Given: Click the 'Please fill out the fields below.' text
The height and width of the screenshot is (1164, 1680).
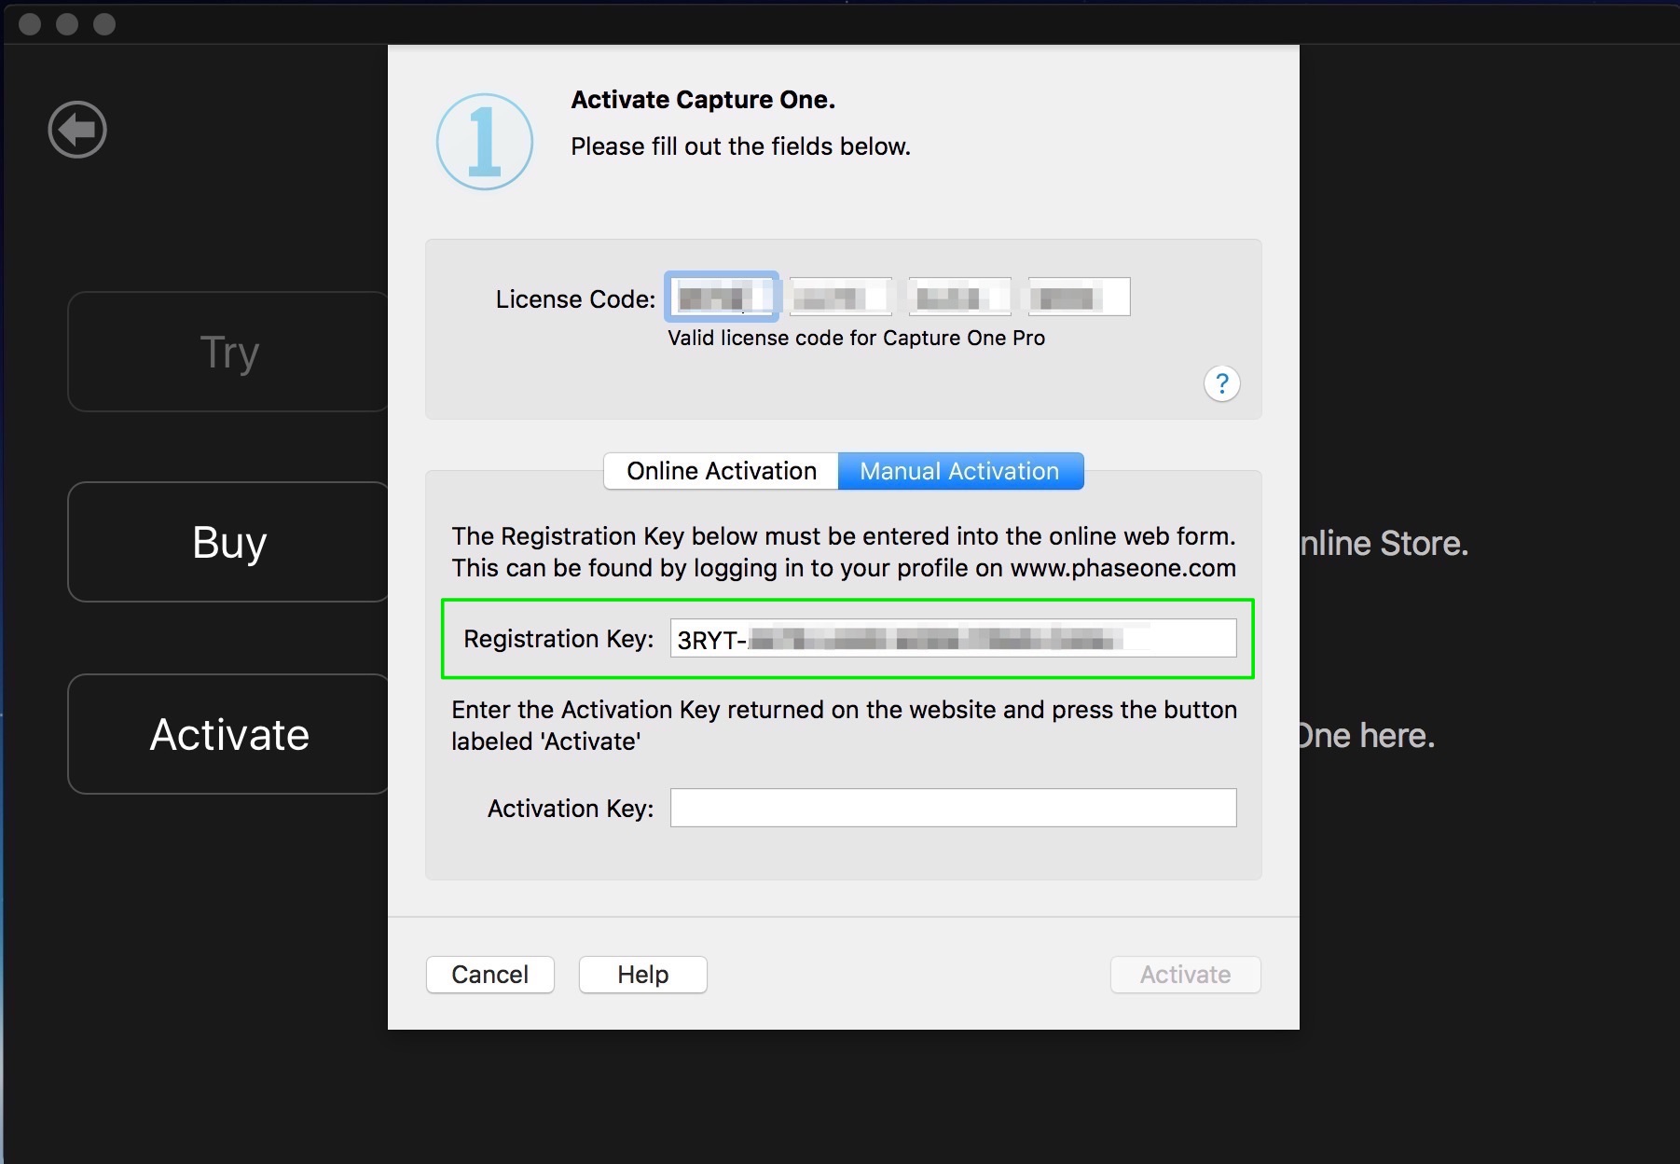Looking at the screenshot, I should click(740, 146).
